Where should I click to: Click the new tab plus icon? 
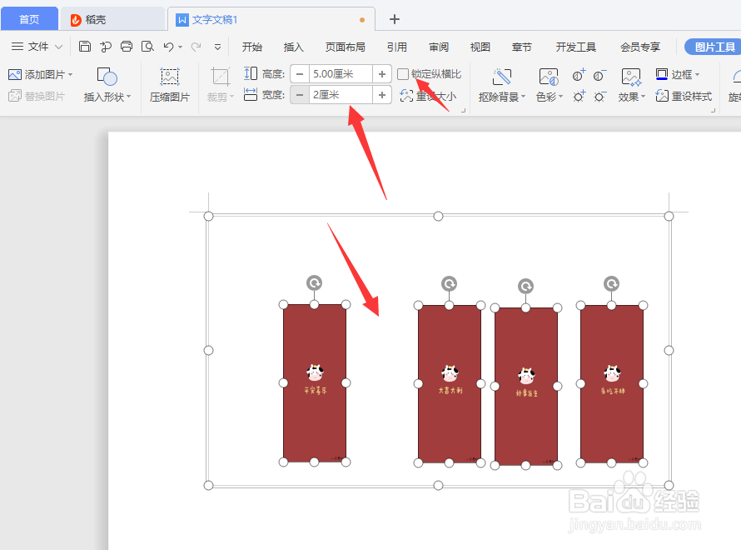pos(395,19)
